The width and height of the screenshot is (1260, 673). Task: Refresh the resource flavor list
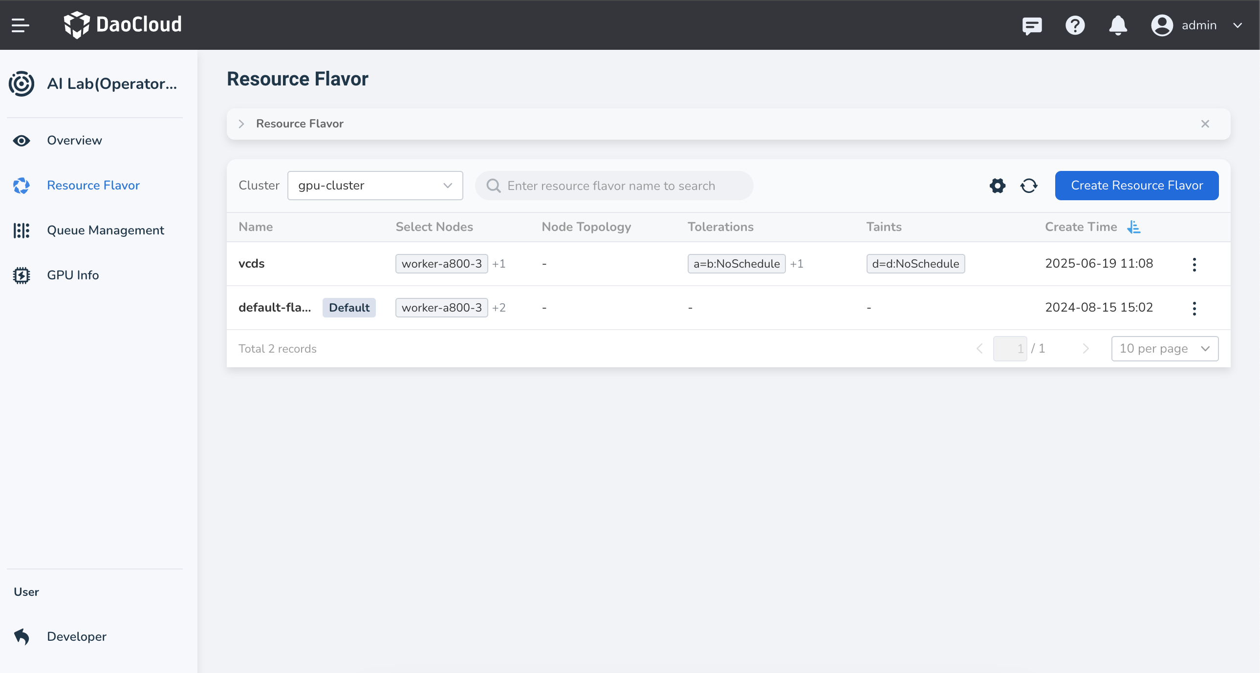(x=1029, y=186)
